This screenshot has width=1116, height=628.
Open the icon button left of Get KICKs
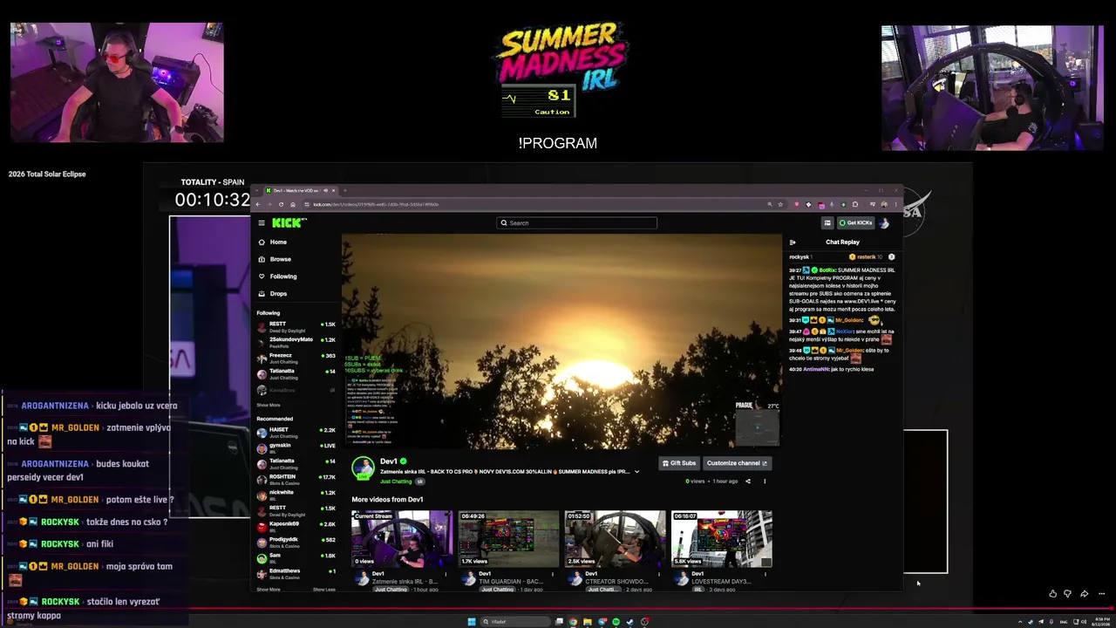pyautogui.click(x=827, y=223)
